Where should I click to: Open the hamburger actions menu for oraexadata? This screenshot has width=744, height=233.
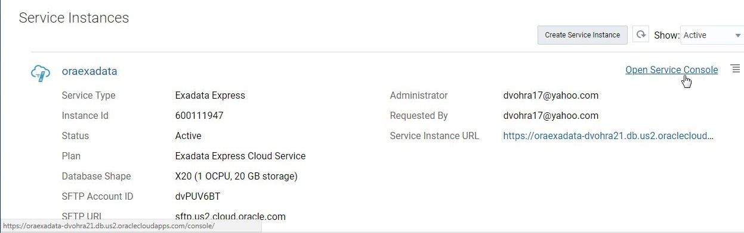coord(735,70)
